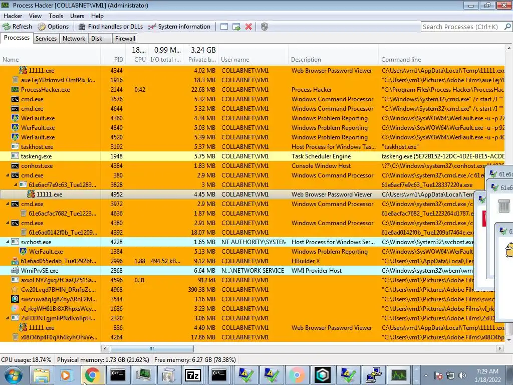Select the aueTejYDzkmvsLOmfPlx_k process row
This screenshot has height=385, width=513.
click(252, 80)
